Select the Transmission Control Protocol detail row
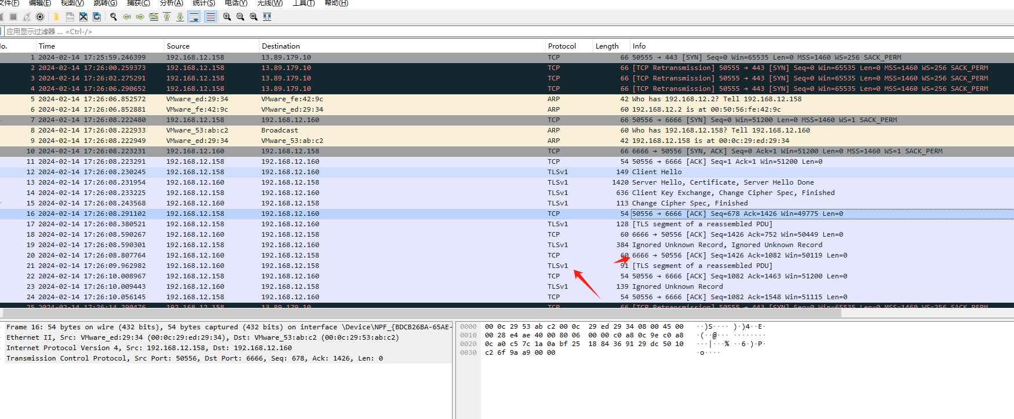1014x419 pixels. (x=194, y=358)
